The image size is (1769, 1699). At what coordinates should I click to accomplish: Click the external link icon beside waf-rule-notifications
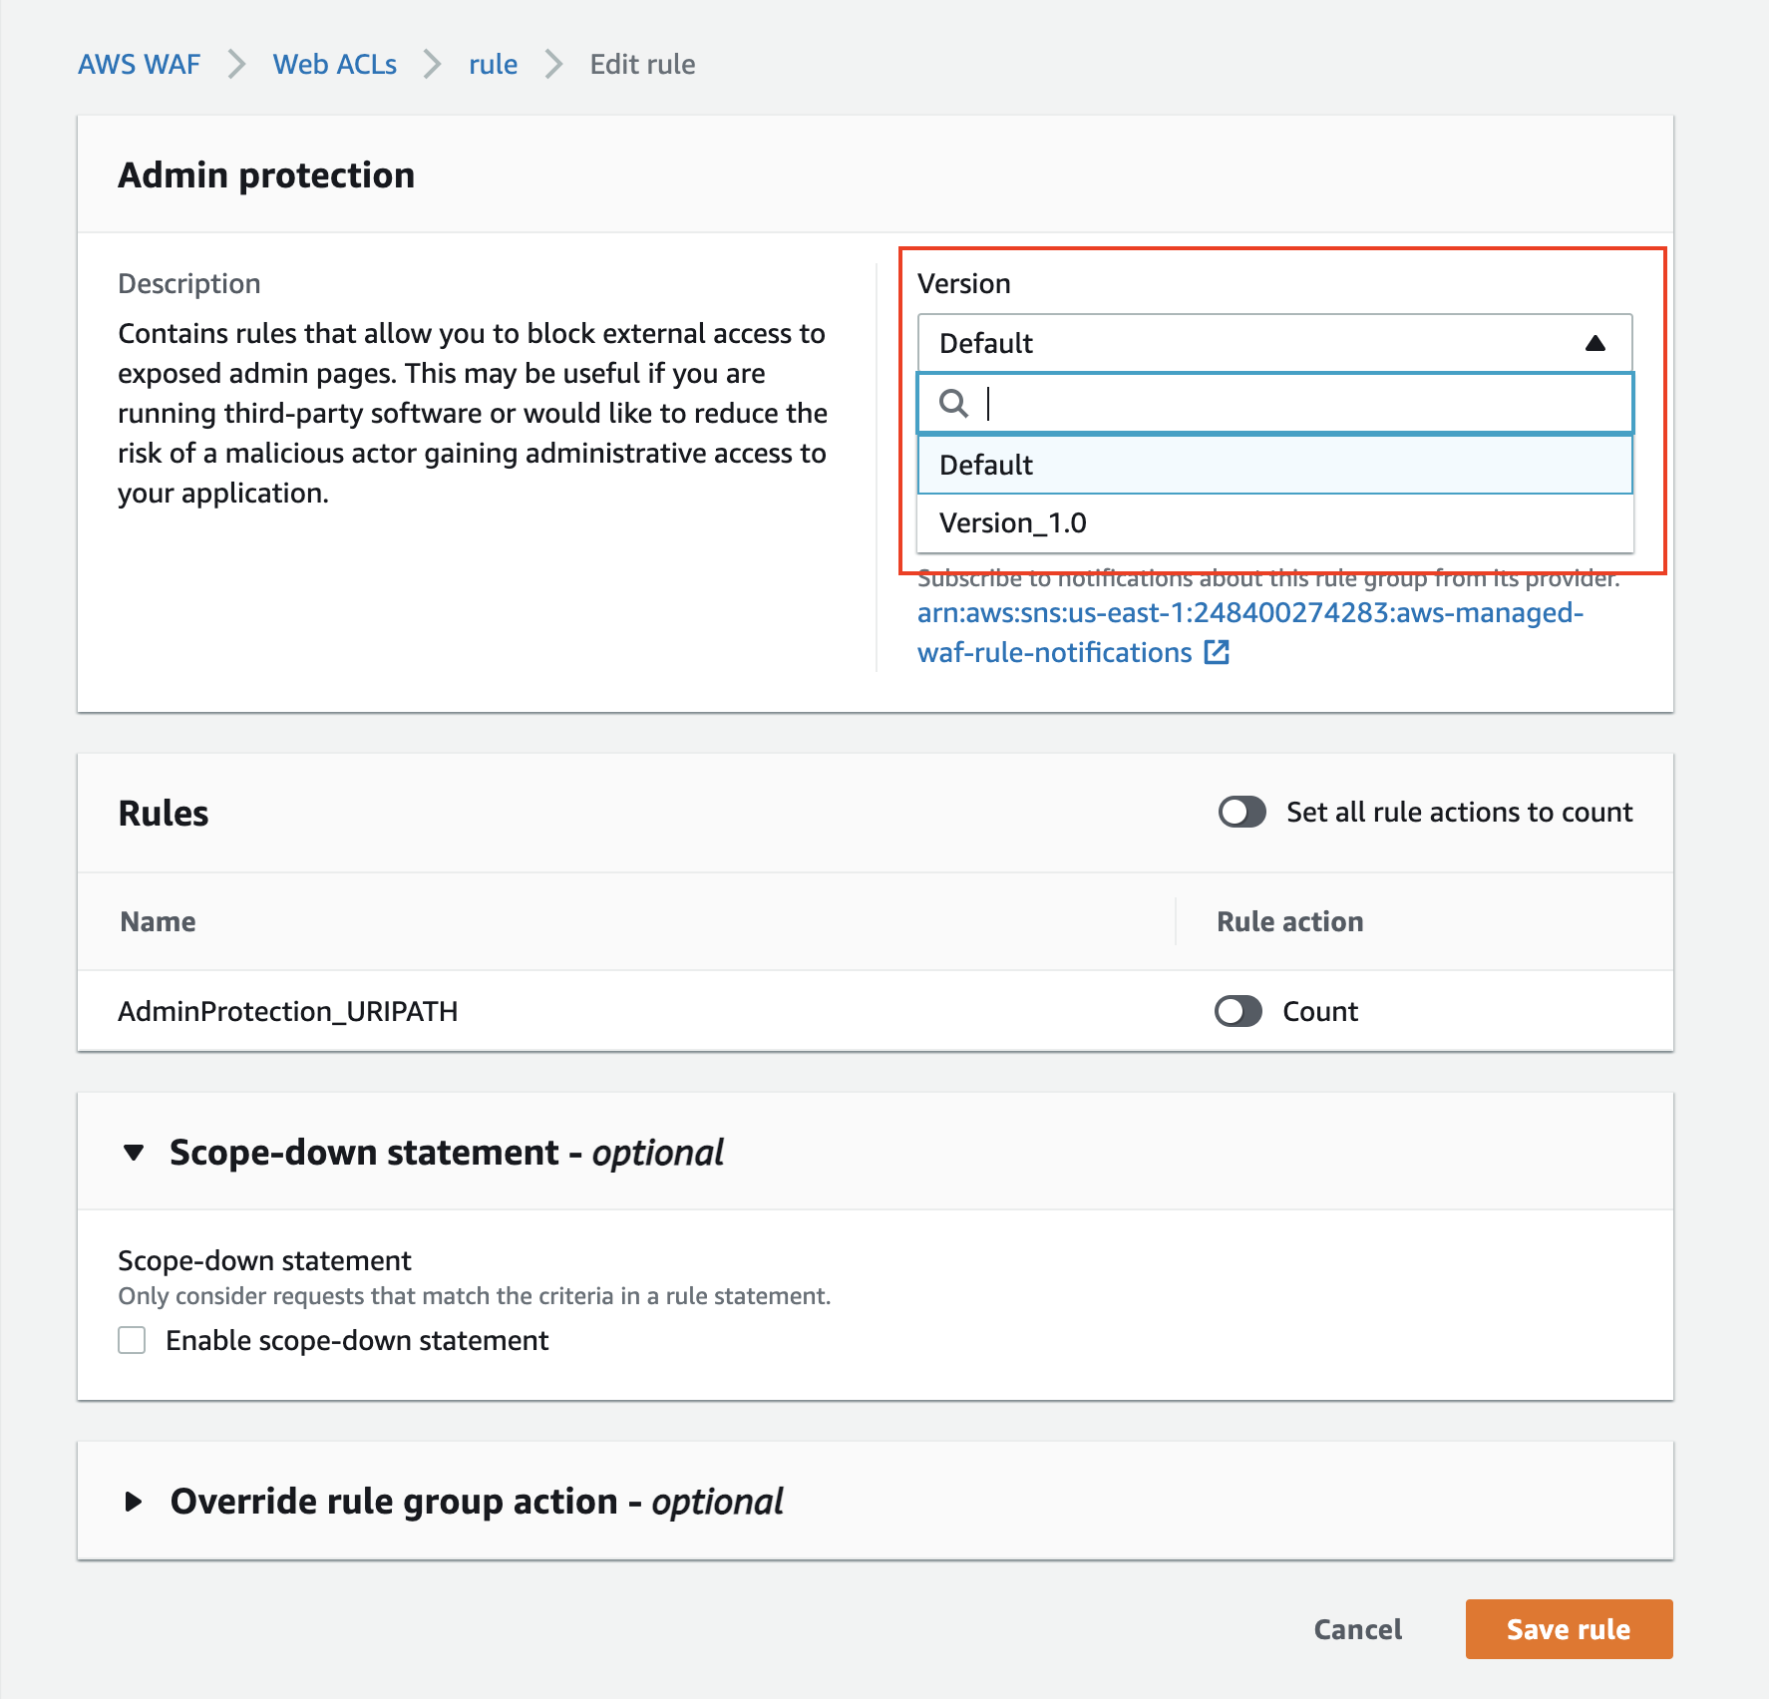click(1217, 652)
